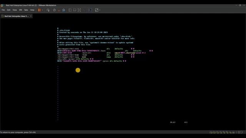Click the message log icon in status bar
Screen dimensions: 246x138
click(x=241, y=132)
